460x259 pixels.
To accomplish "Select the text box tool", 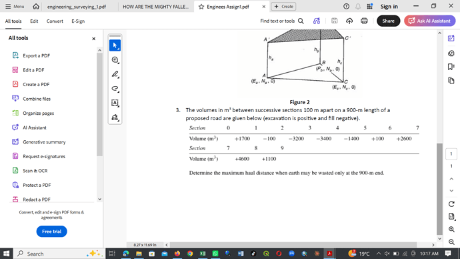I will [x=115, y=103].
